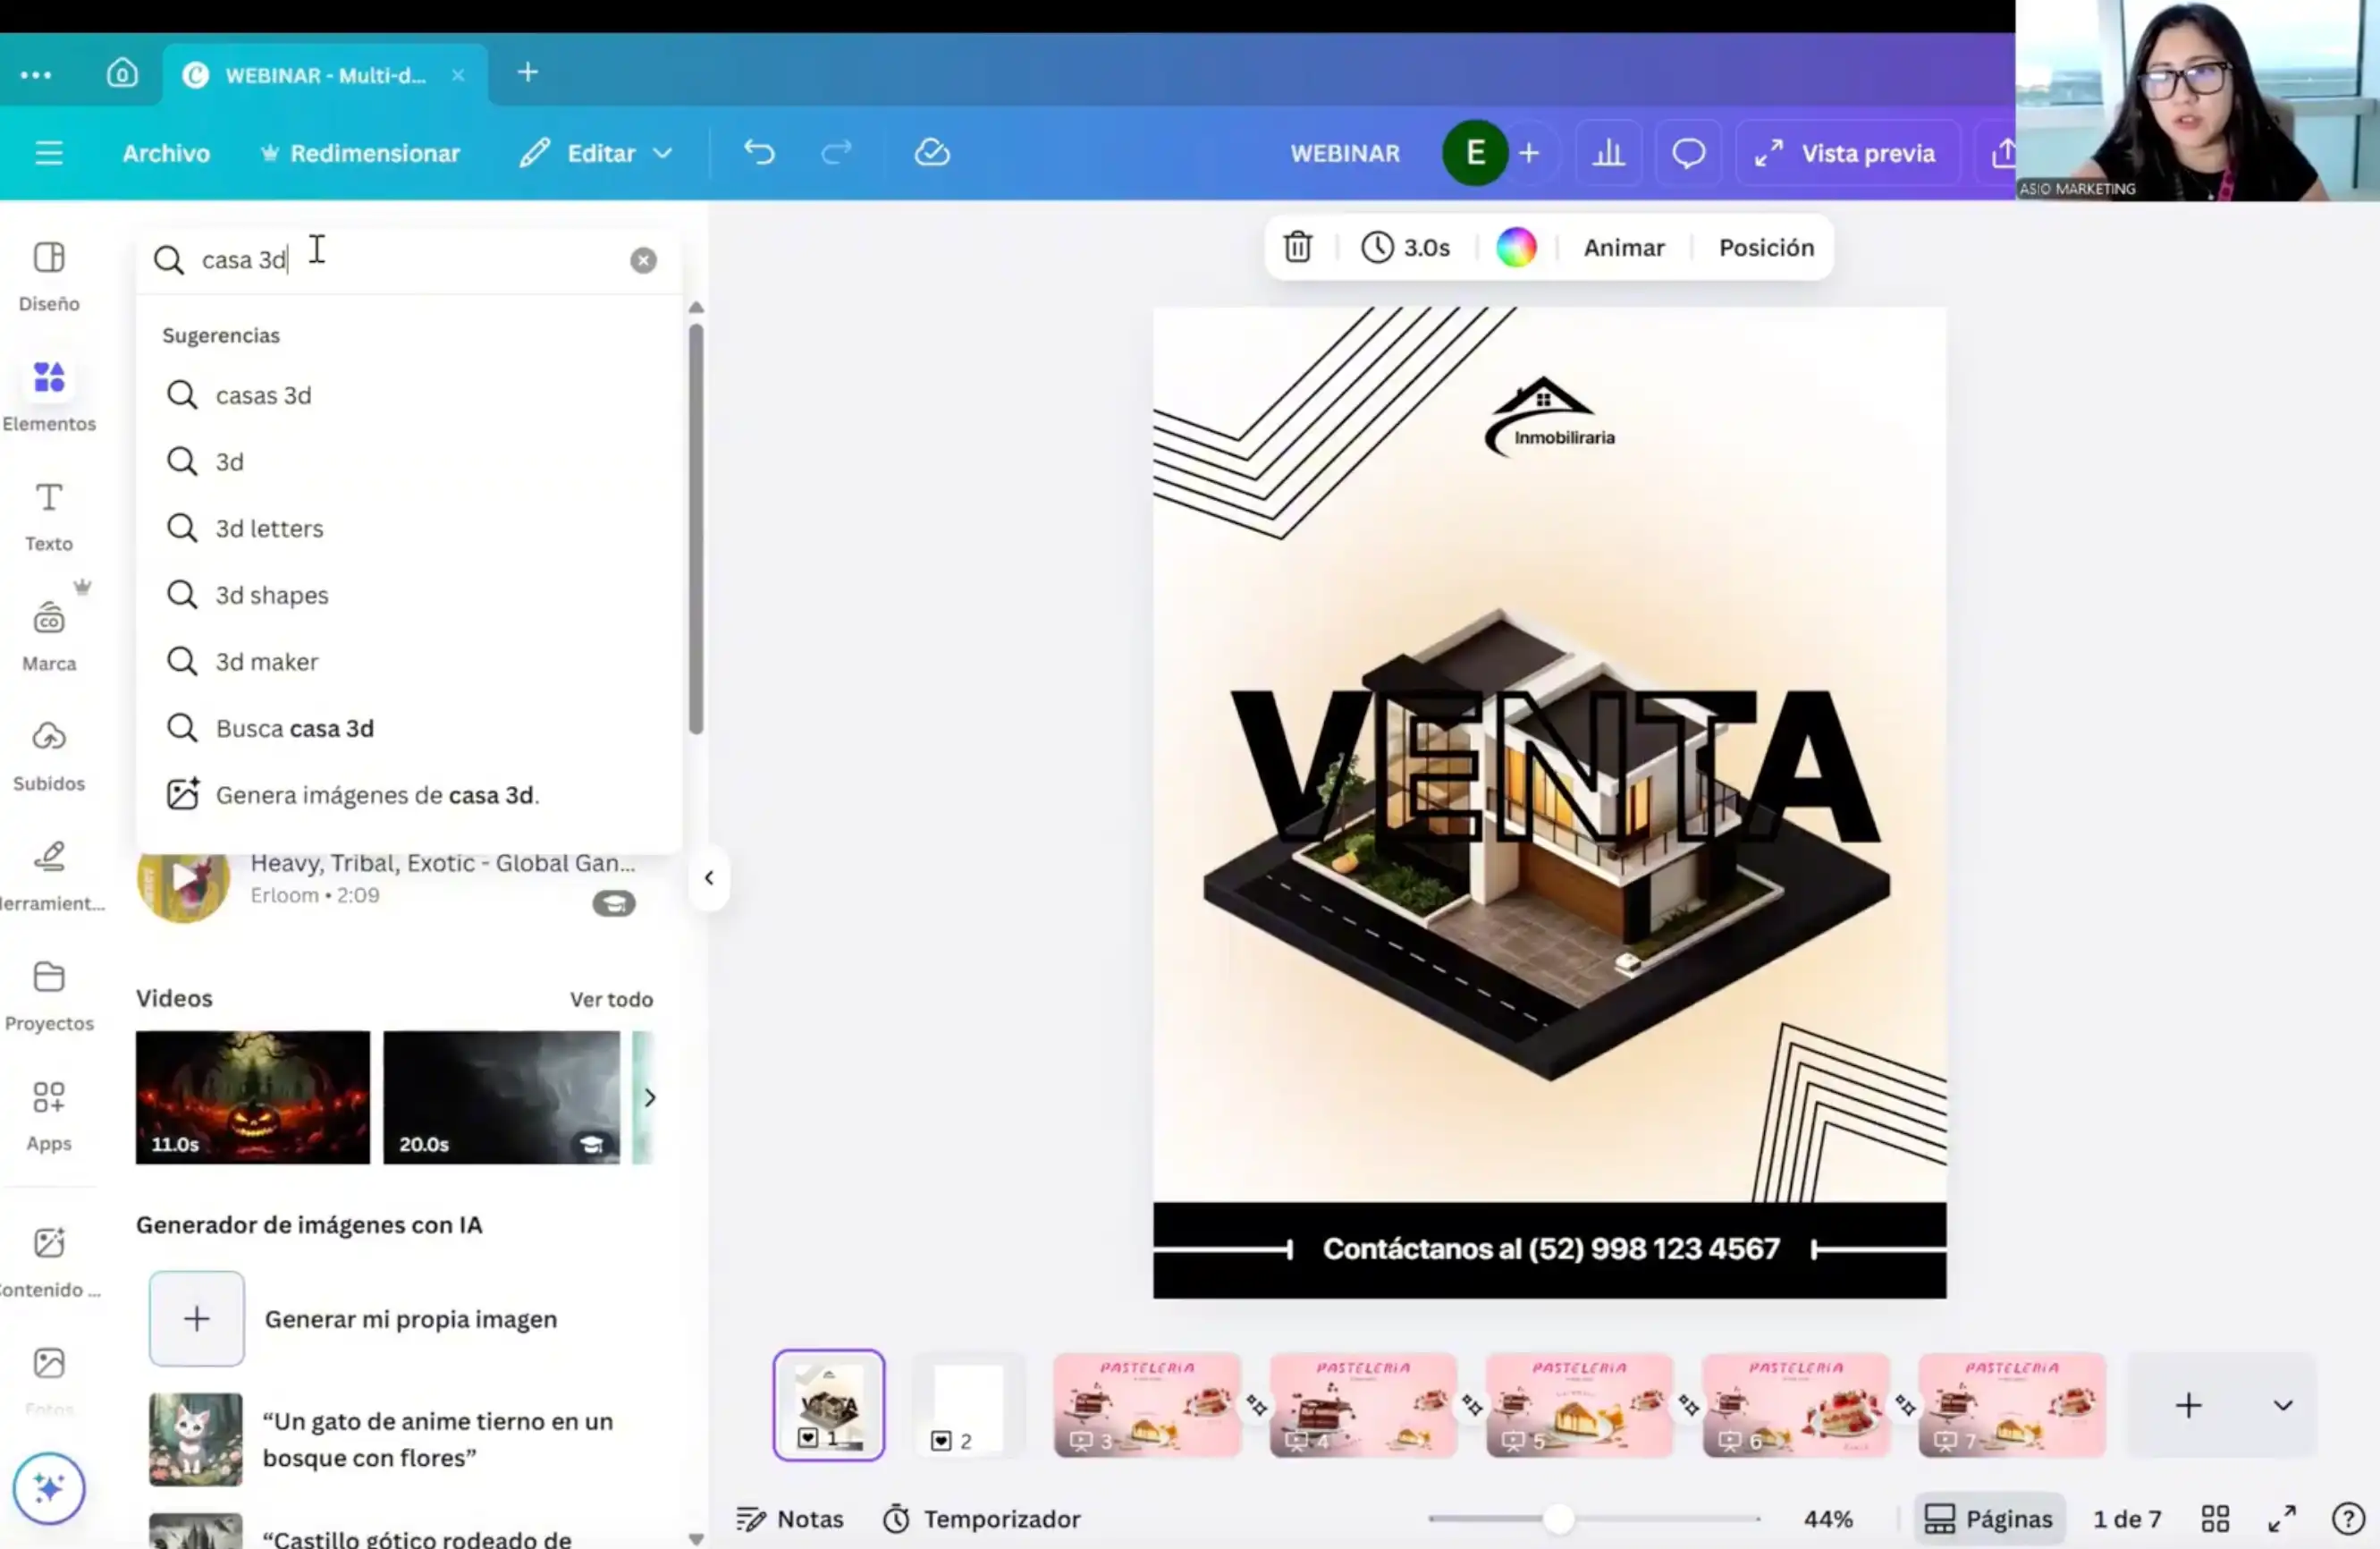Open the Texto panel
Viewport: 2380px width, 1549px height.
(47, 513)
